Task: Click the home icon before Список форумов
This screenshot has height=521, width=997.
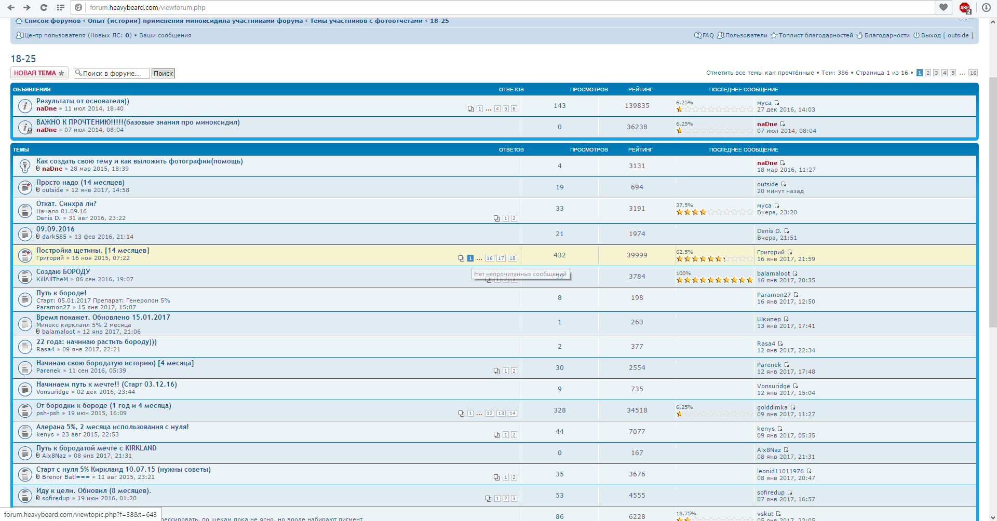Action: [x=19, y=21]
